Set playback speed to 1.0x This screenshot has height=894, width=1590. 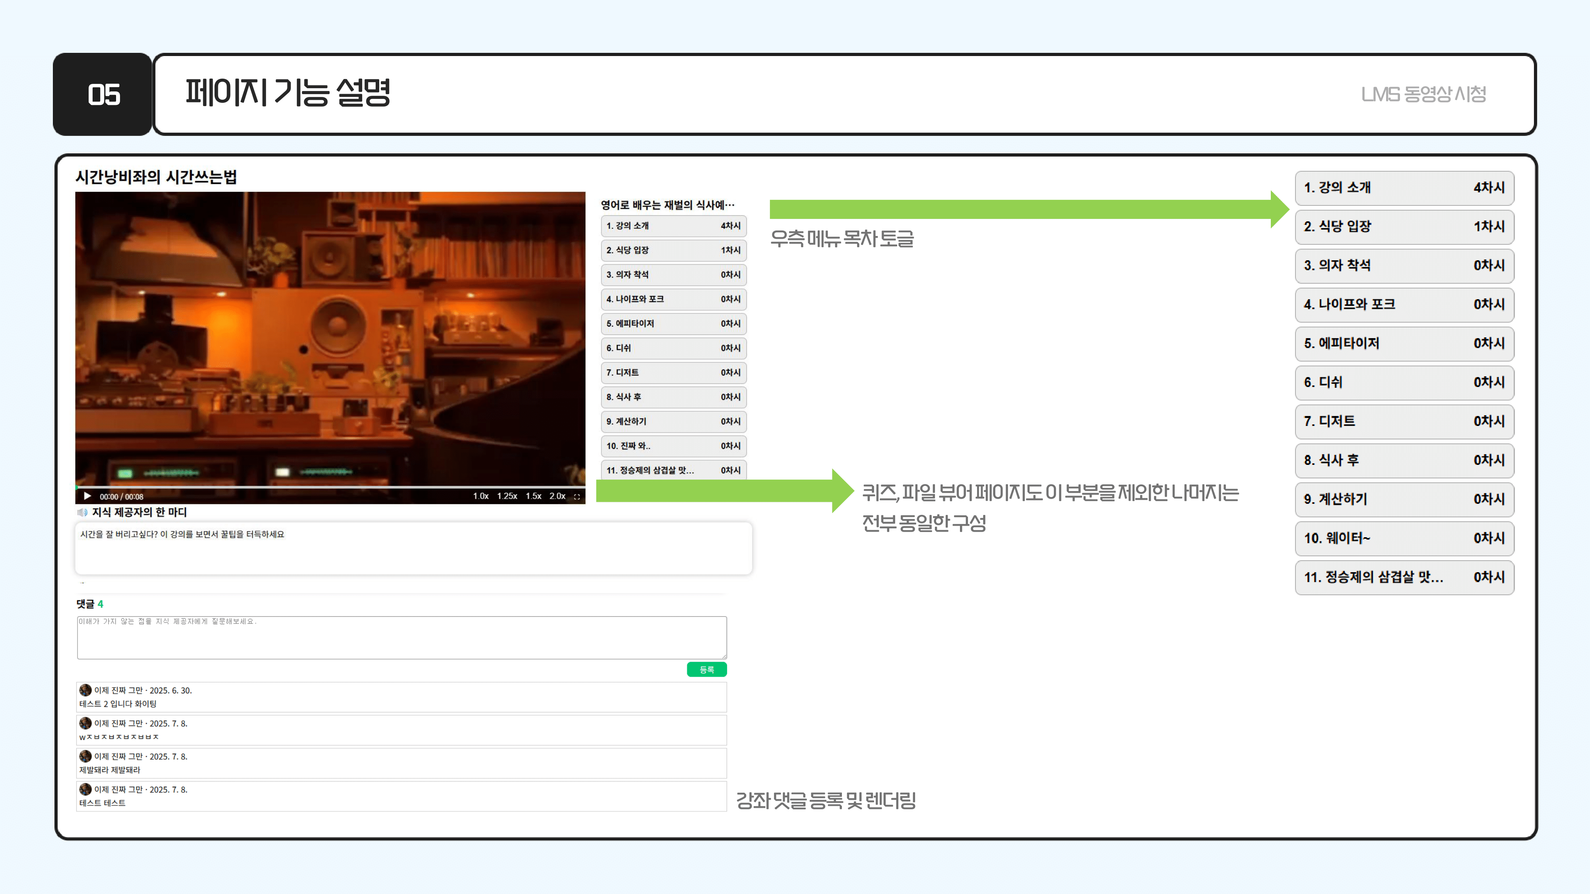(x=481, y=496)
